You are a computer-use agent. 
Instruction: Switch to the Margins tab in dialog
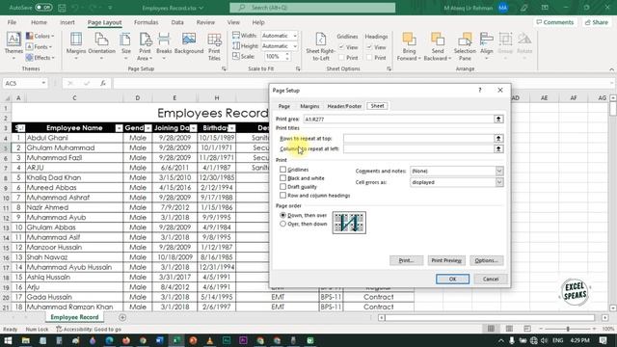[309, 106]
